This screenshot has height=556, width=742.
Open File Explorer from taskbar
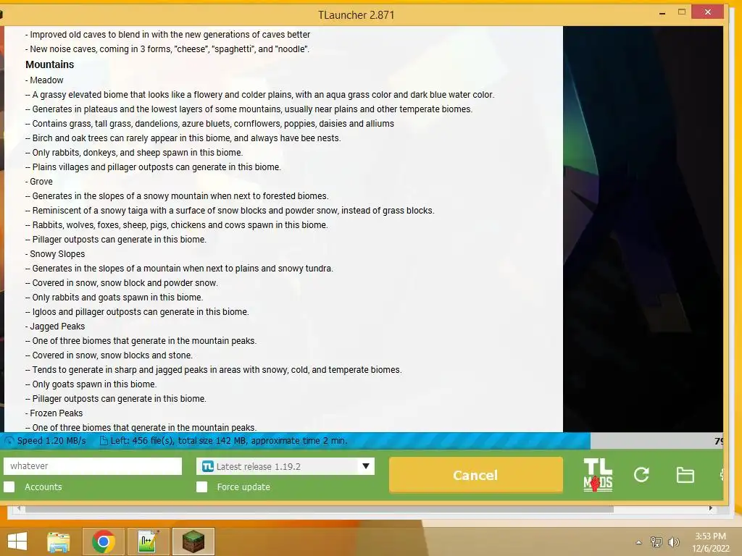(x=59, y=542)
